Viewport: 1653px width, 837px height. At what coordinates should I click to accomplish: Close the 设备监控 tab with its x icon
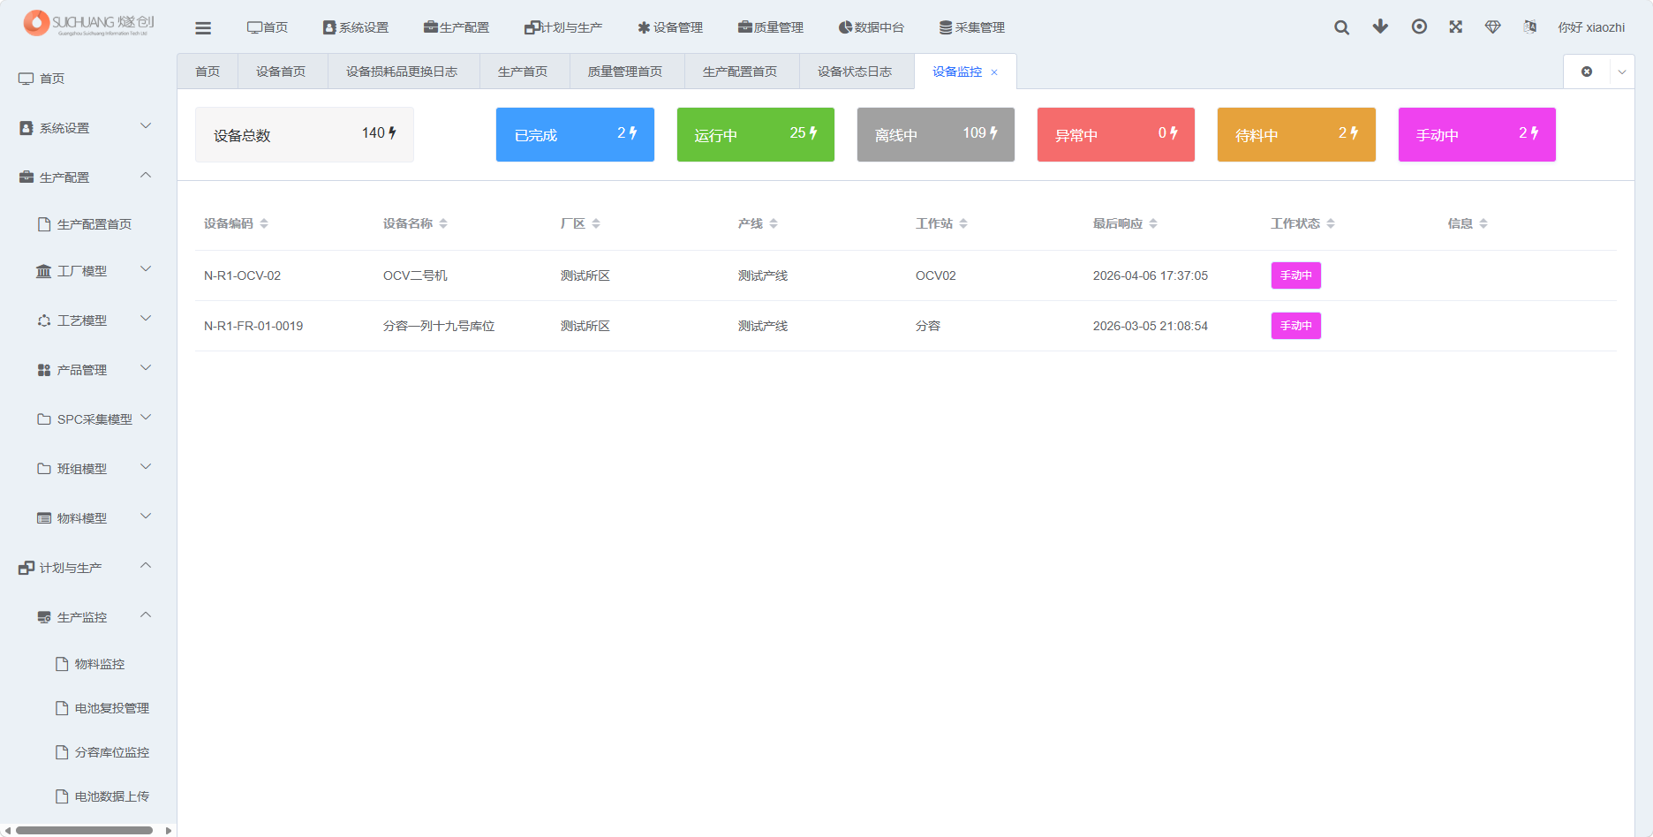(994, 72)
